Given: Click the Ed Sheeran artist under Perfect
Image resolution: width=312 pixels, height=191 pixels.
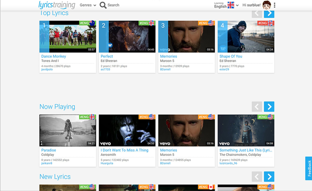Looking at the screenshot, I should click(x=109, y=61).
